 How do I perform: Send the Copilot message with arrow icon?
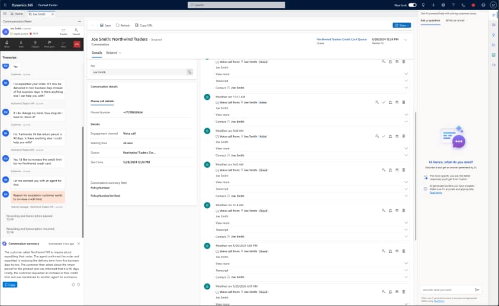(477, 290)
